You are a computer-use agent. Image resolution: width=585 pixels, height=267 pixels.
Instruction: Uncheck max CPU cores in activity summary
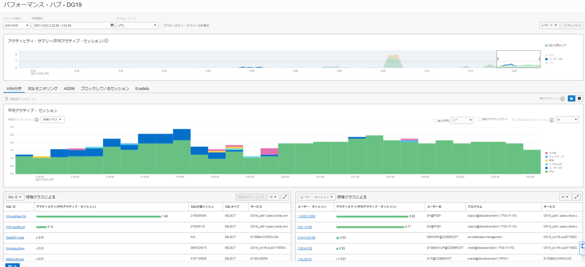point(546,45)
